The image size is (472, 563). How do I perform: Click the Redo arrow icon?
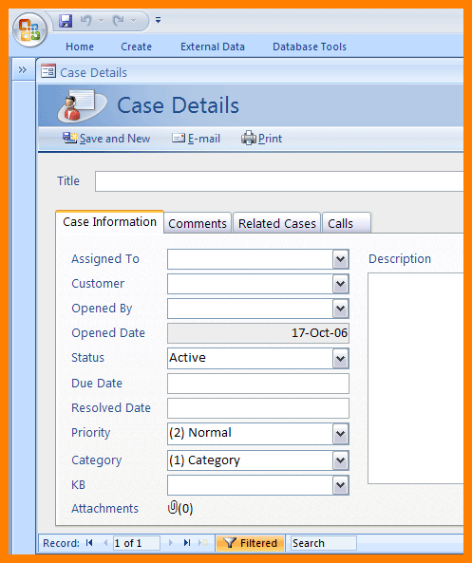pos(118,21)
